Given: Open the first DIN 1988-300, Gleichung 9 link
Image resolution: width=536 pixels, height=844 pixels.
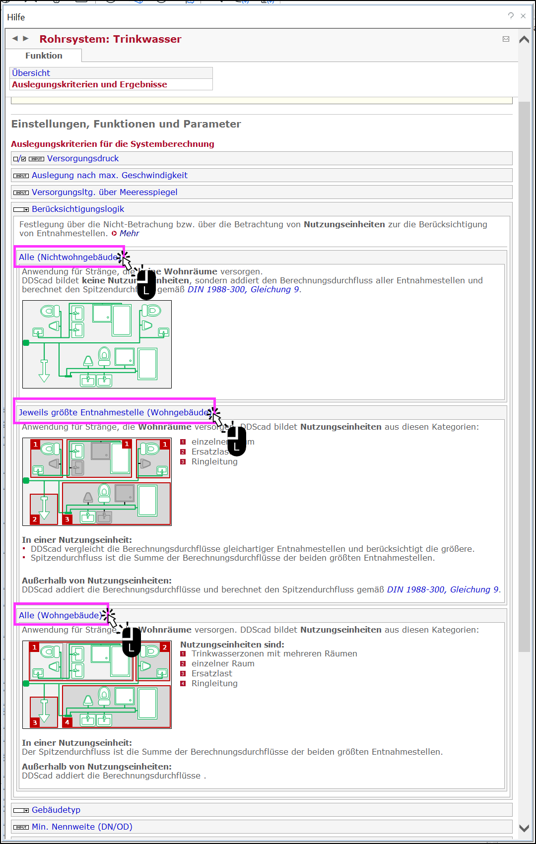Looking at the screenshot, I should (x=243, y=289).
